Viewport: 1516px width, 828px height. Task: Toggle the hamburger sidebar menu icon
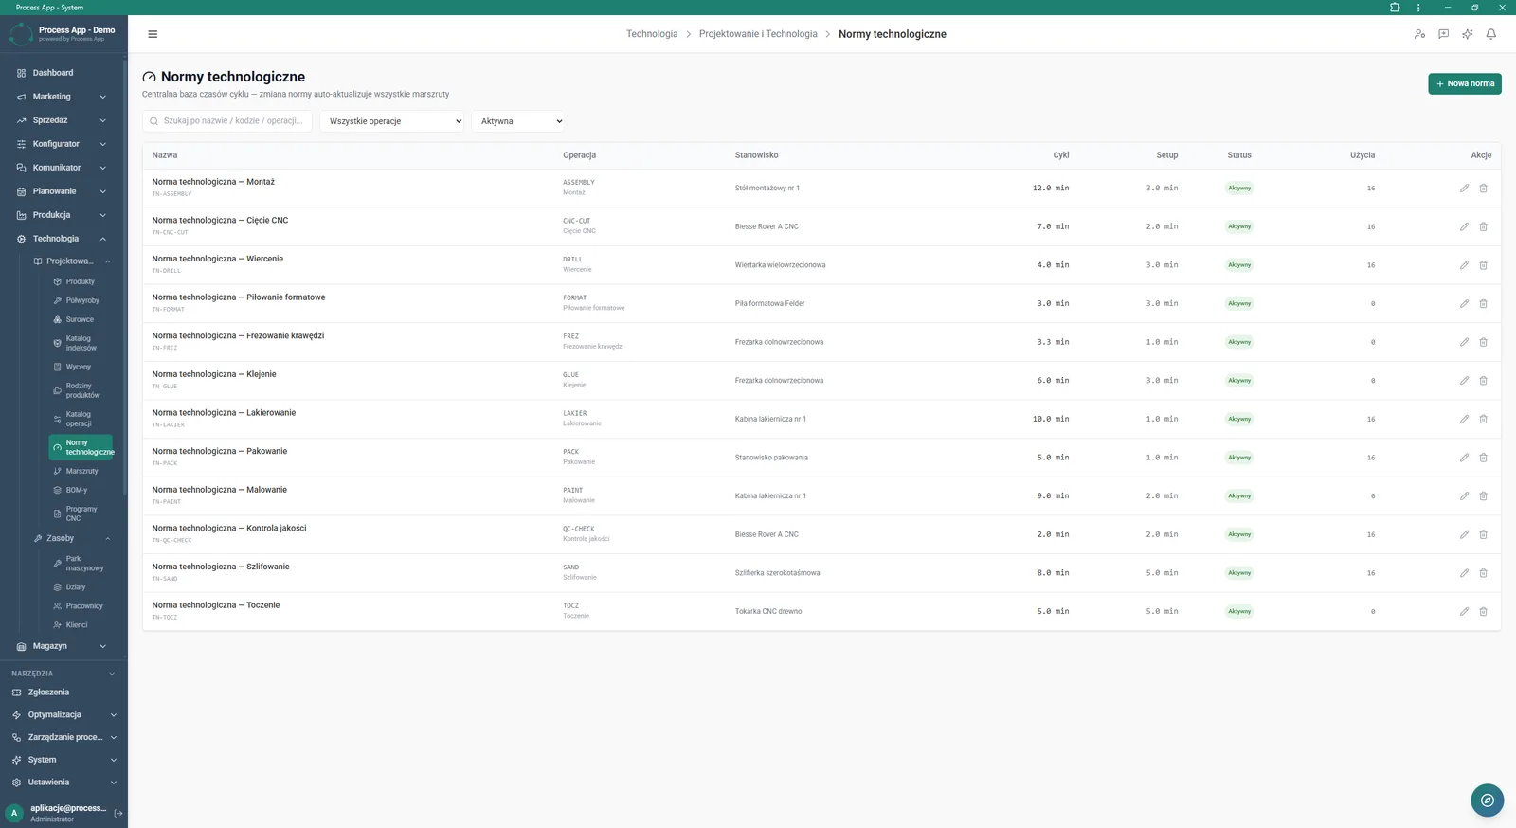click(153, 34)
